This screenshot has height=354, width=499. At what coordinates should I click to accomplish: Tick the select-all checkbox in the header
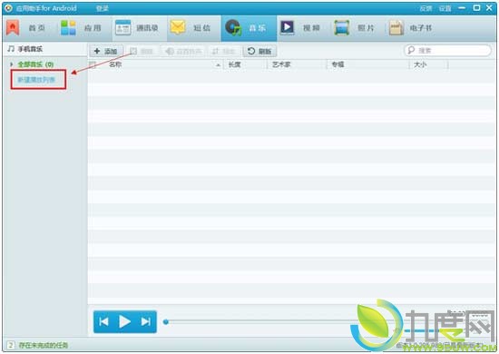93,64
